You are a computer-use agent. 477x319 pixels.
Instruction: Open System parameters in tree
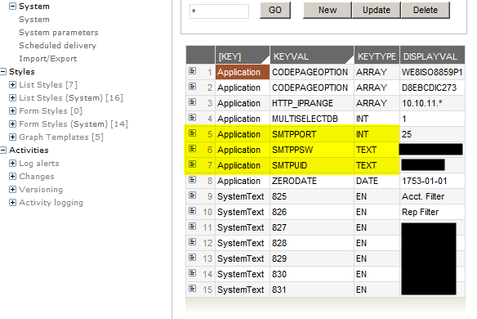(59, 33)
